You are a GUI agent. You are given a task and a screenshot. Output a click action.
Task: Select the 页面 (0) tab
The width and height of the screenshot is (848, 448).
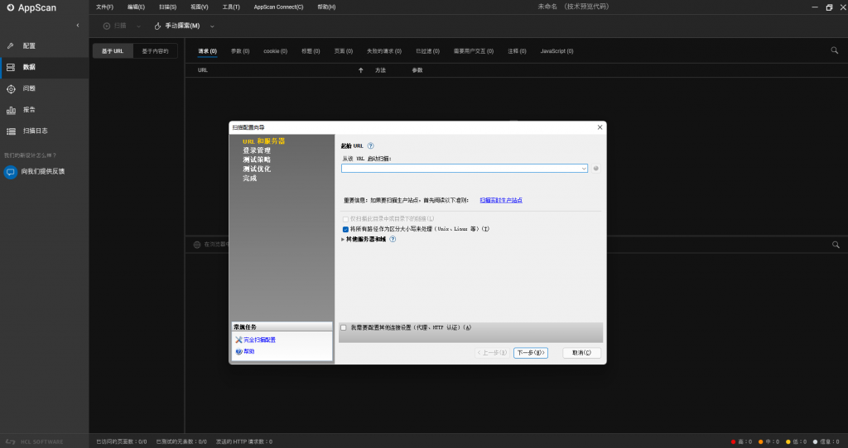click(344, 51)
